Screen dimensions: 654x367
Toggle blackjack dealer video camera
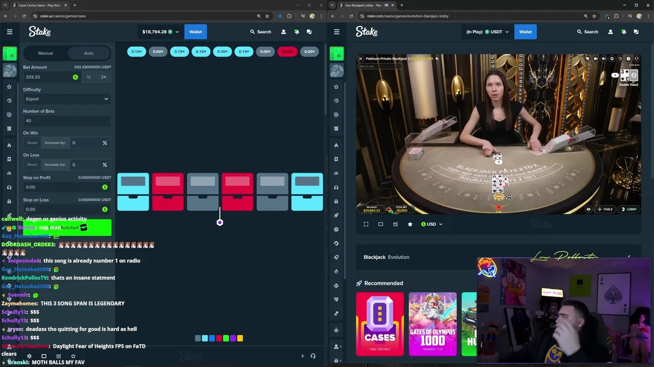(x=595, y=59)
